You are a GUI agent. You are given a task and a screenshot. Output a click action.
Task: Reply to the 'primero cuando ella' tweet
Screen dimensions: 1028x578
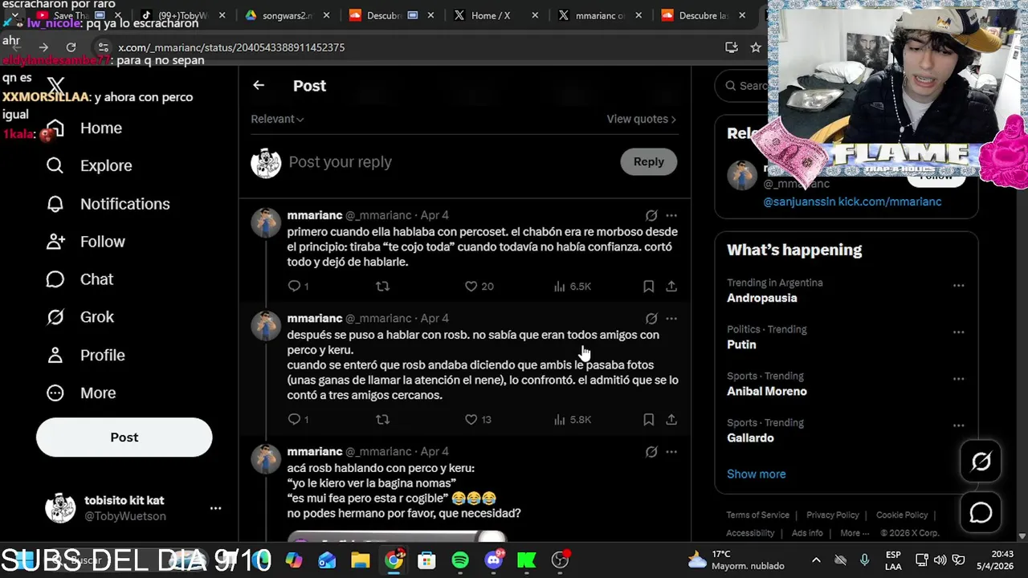tap(294, 286)
